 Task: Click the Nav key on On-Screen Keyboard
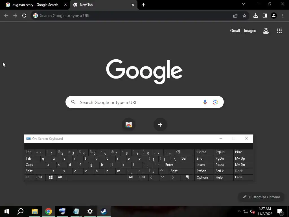pyautogui.click(x=243, y=152)
